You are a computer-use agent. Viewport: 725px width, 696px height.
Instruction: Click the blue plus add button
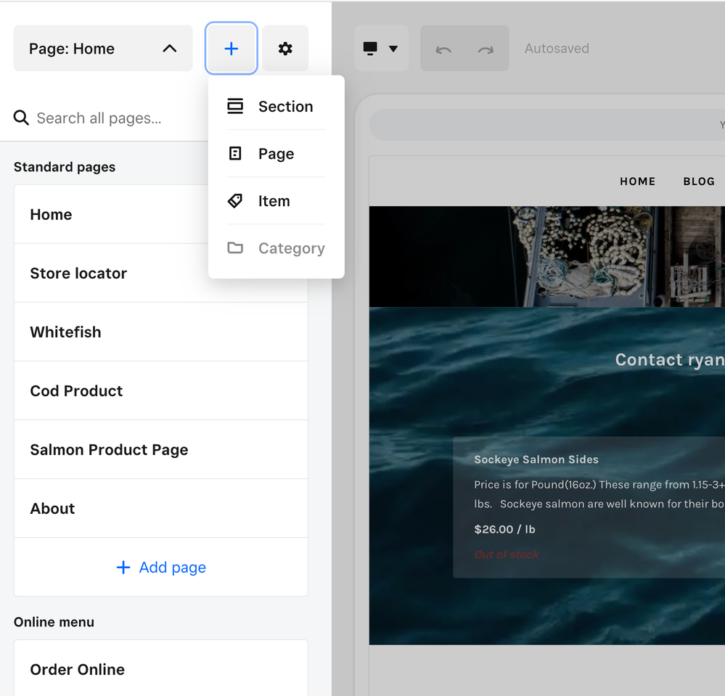231,49
